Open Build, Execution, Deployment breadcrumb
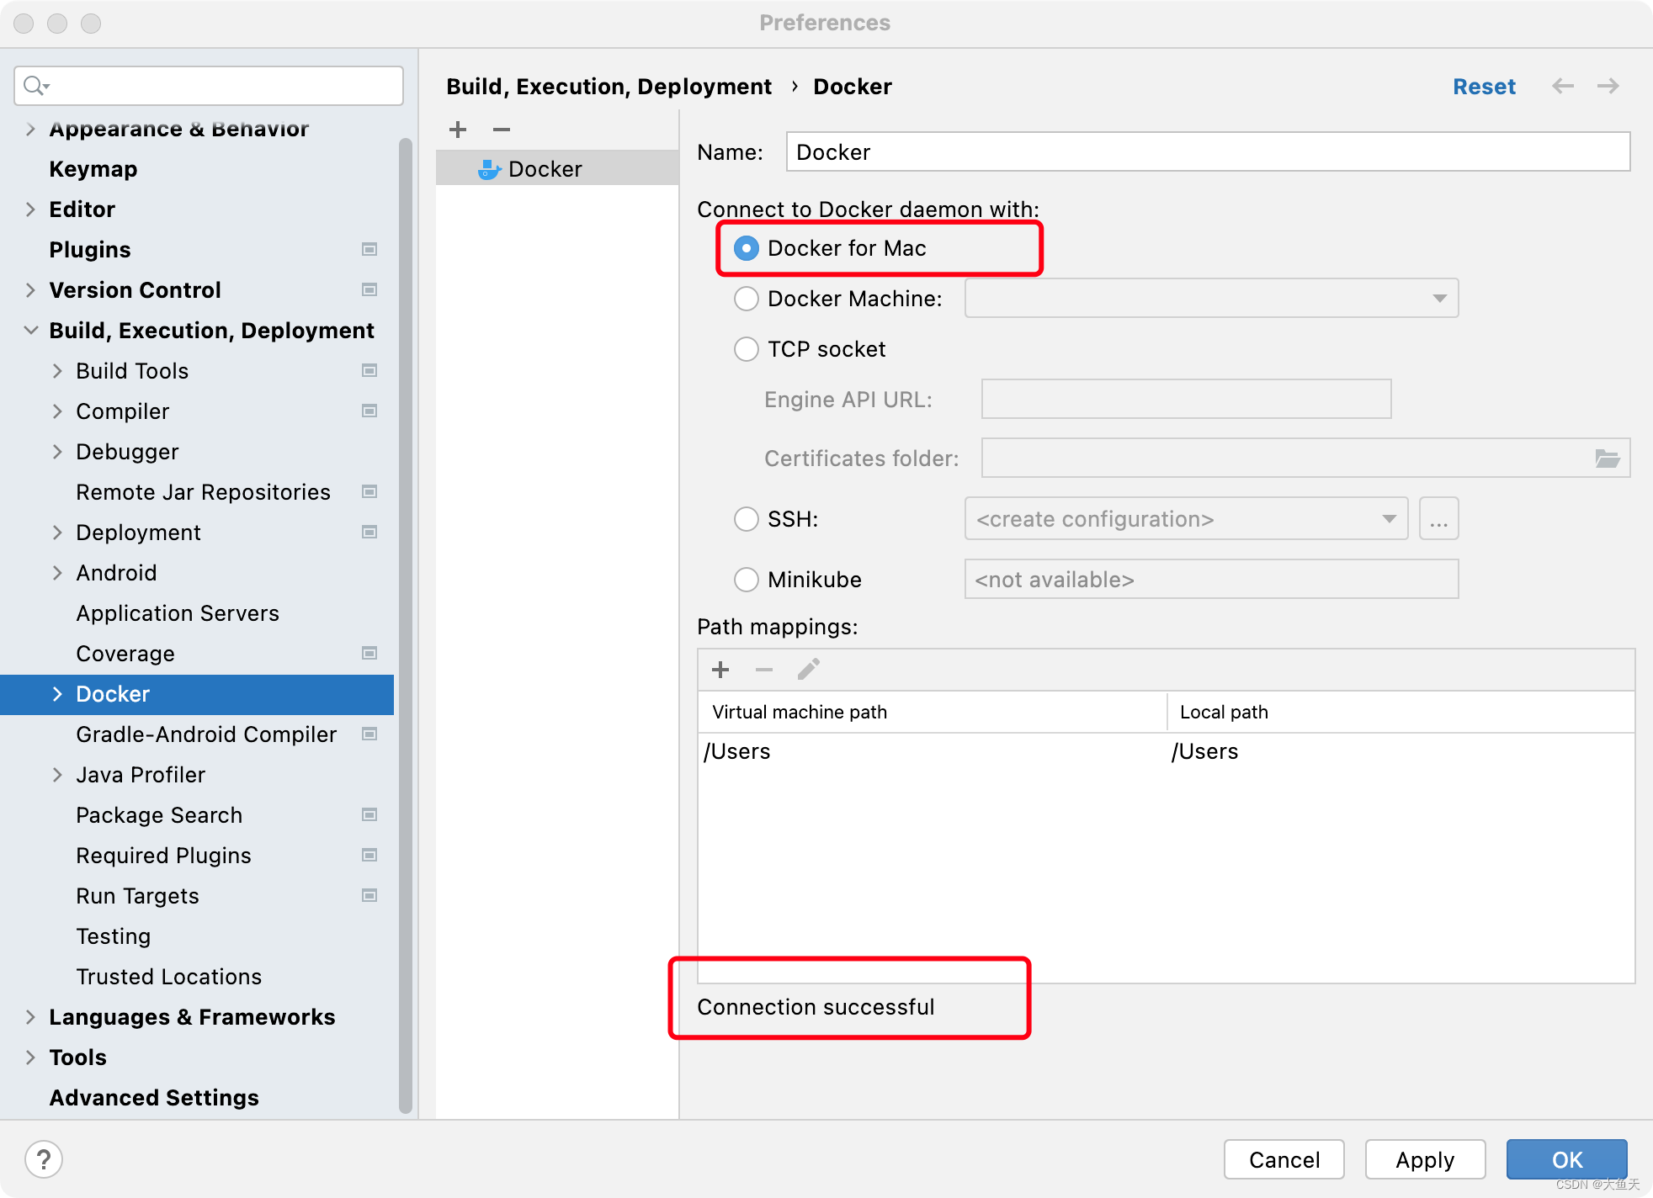Screen dimensions: 1653x1198 click(609, 86)
